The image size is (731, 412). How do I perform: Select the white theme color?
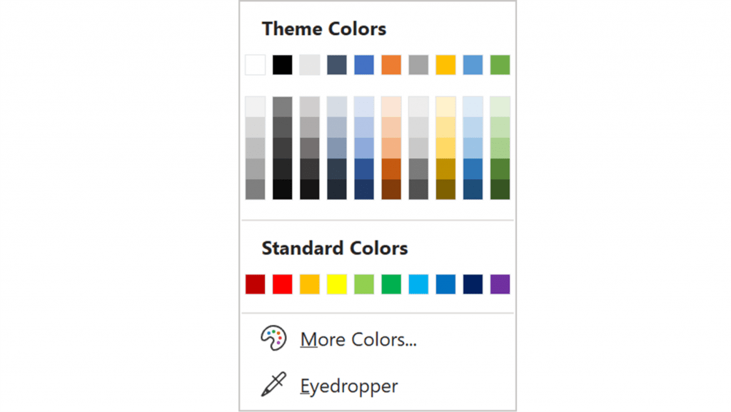coord(255,64)
